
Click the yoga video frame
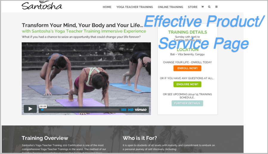click(86, 75)
